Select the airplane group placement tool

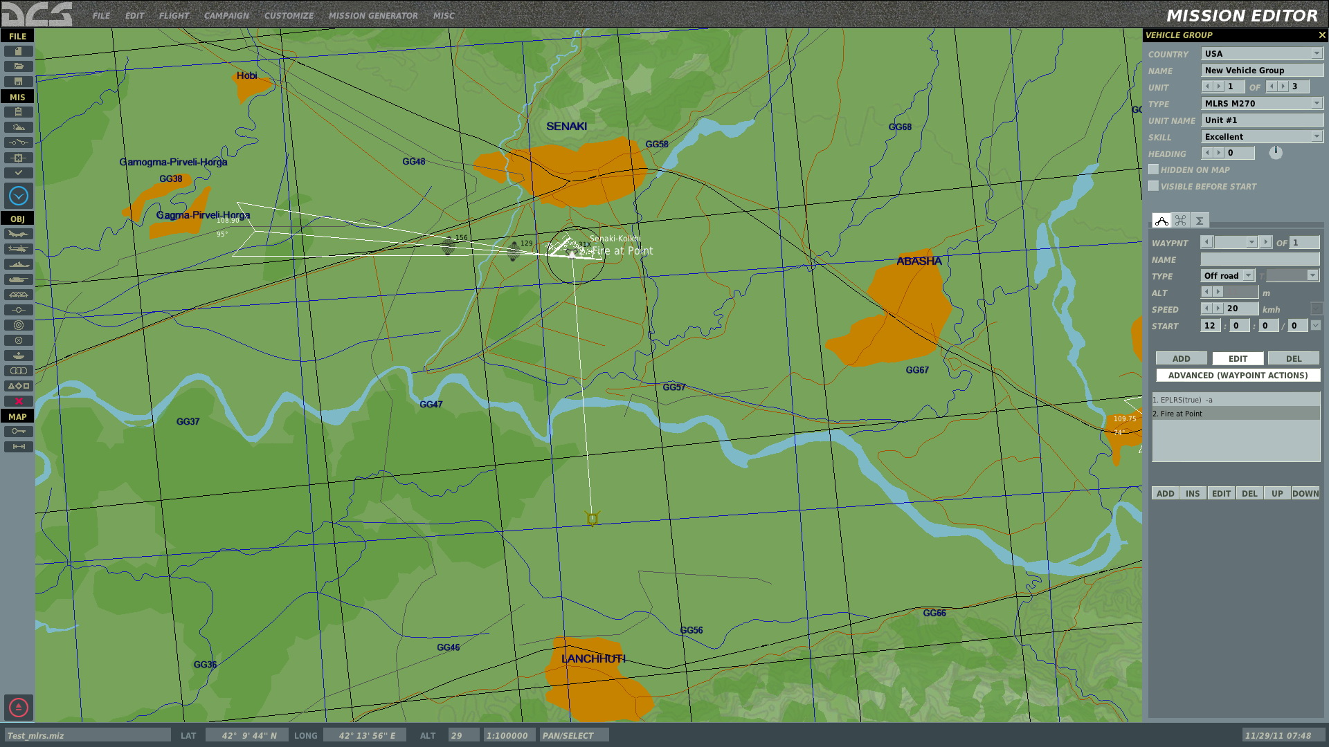(19, 234)
